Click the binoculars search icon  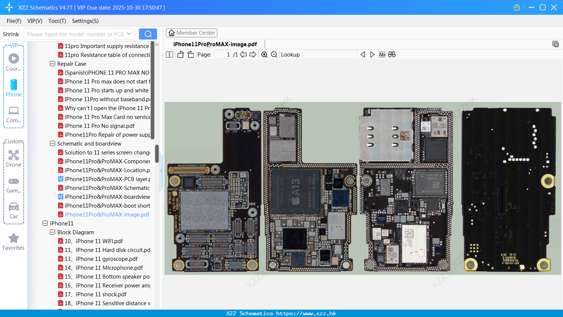click(392, 55)
